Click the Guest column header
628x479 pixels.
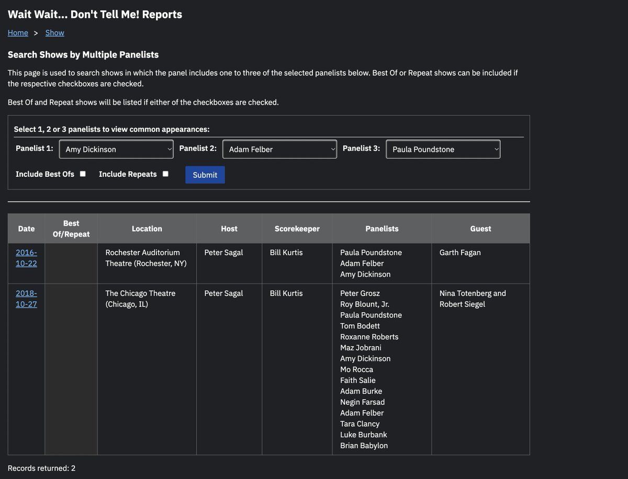pos(480,229)
